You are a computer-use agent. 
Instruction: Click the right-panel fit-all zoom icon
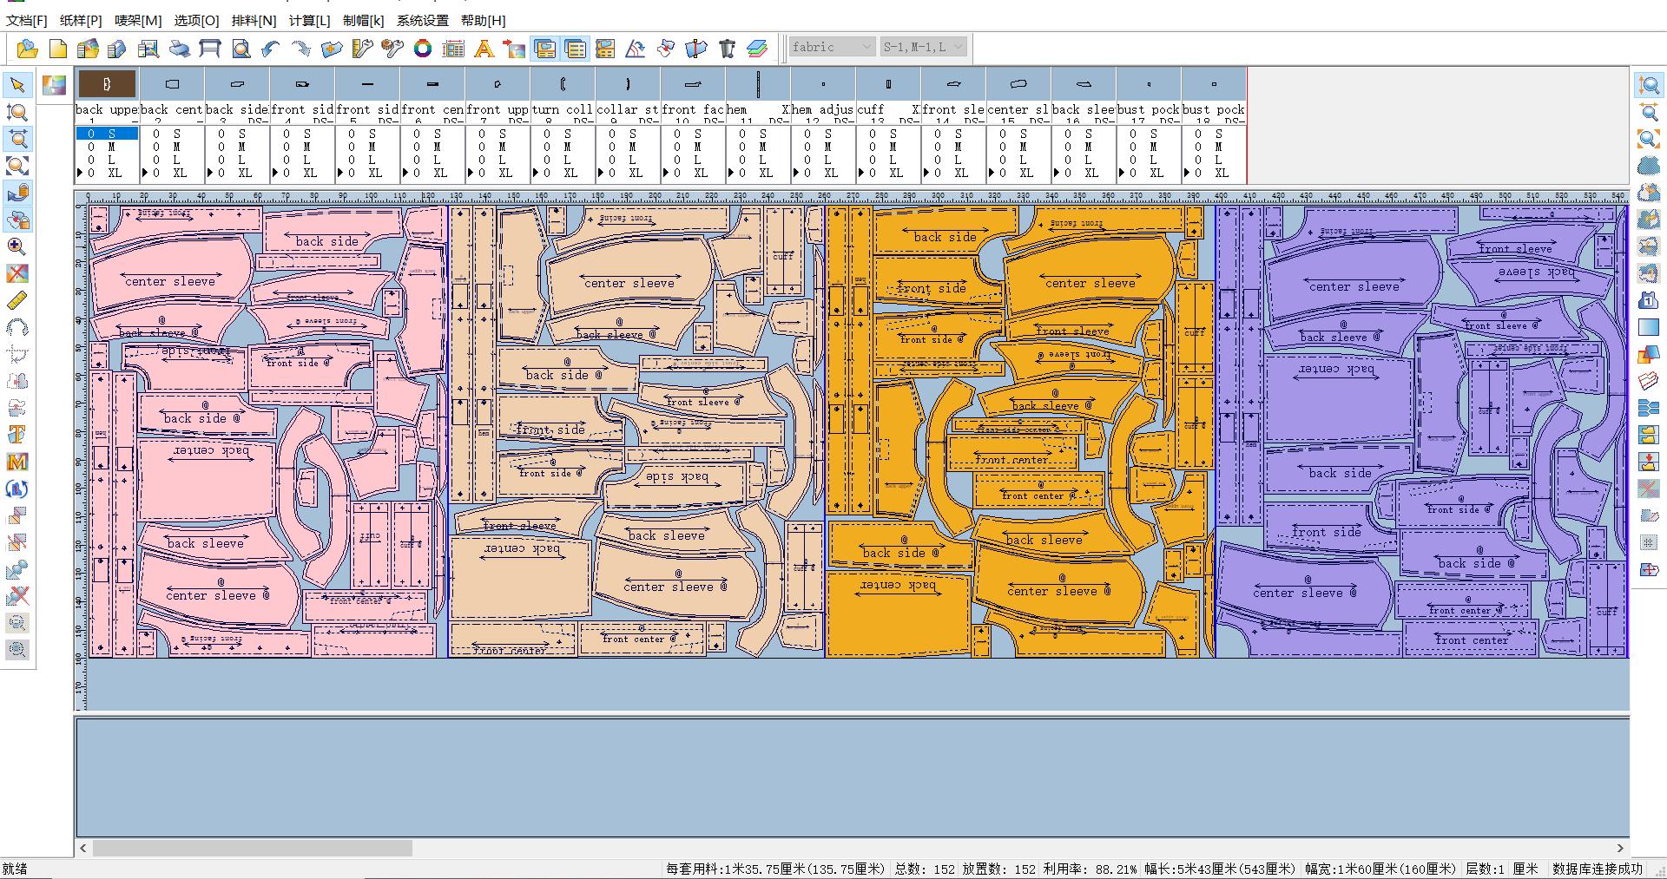[1649, 139]
